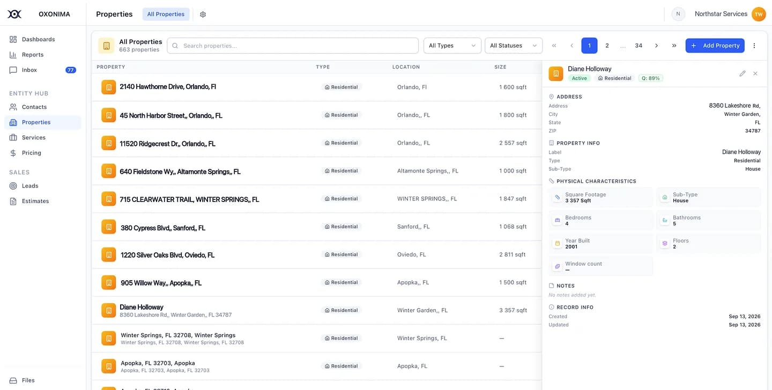Select the All Properties view tab
Image resolution: width=772 pixels, height=390 pixels.
pyautogui.click(x=166, y=14)
